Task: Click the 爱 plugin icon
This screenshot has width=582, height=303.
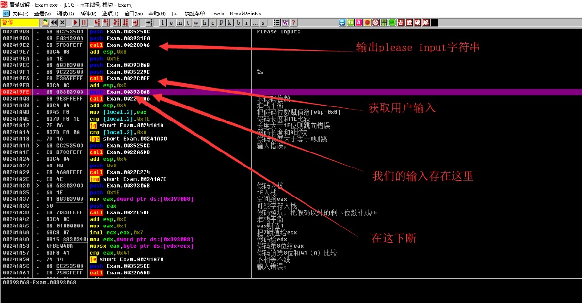Action: [x=409, y=22]
